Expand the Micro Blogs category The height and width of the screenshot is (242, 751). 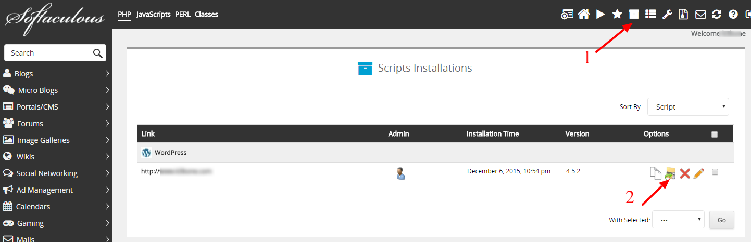(56, 90)
